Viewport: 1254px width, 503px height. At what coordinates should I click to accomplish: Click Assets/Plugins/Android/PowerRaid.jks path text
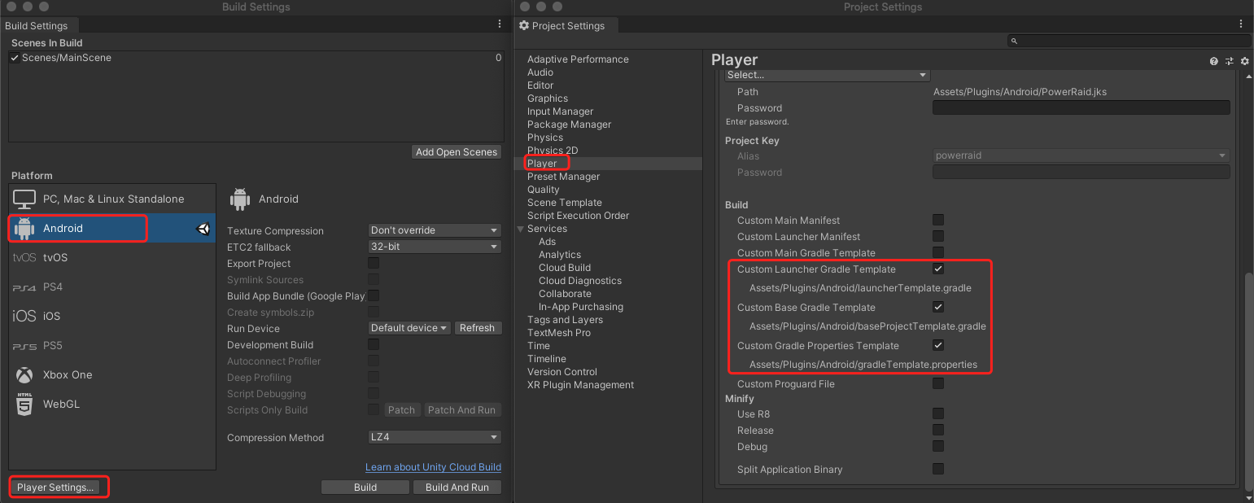pos(1020,92)
